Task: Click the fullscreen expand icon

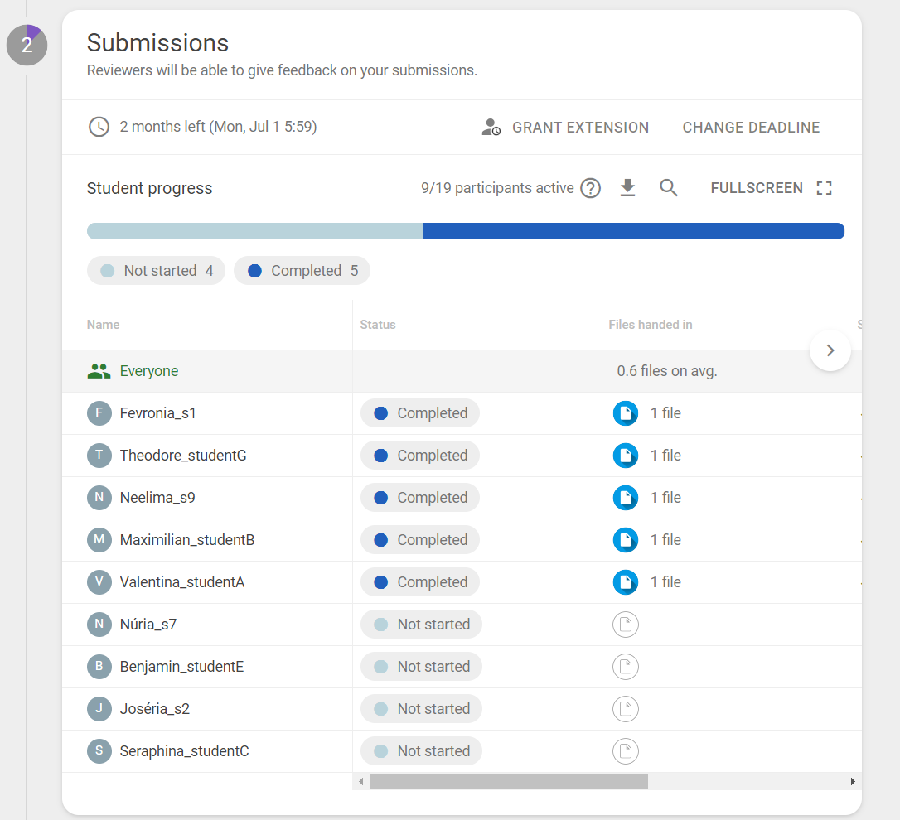Action: point(825,188)
